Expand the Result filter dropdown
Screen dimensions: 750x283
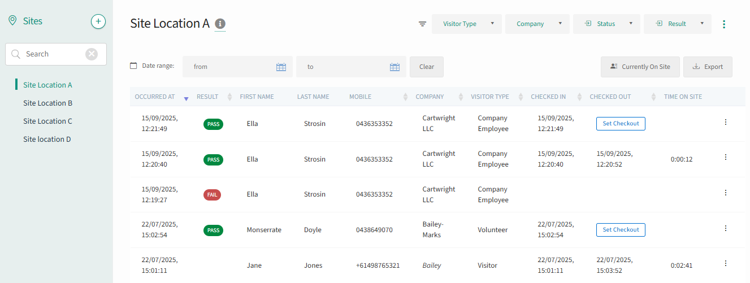[678, 24]
